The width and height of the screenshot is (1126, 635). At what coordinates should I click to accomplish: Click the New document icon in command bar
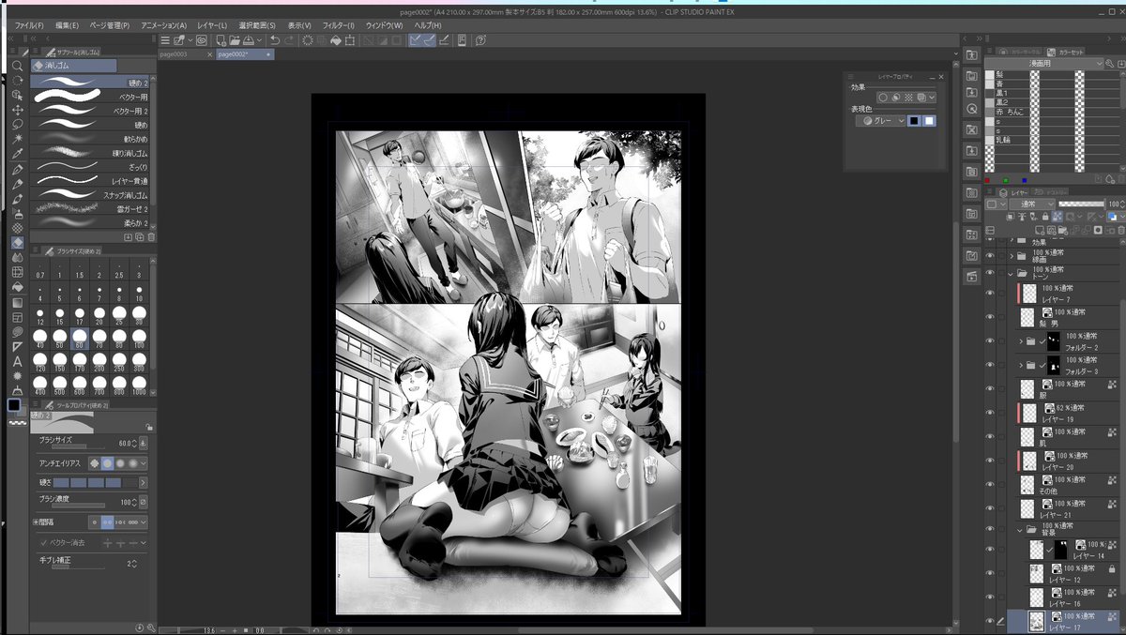(x=221, y=40)
